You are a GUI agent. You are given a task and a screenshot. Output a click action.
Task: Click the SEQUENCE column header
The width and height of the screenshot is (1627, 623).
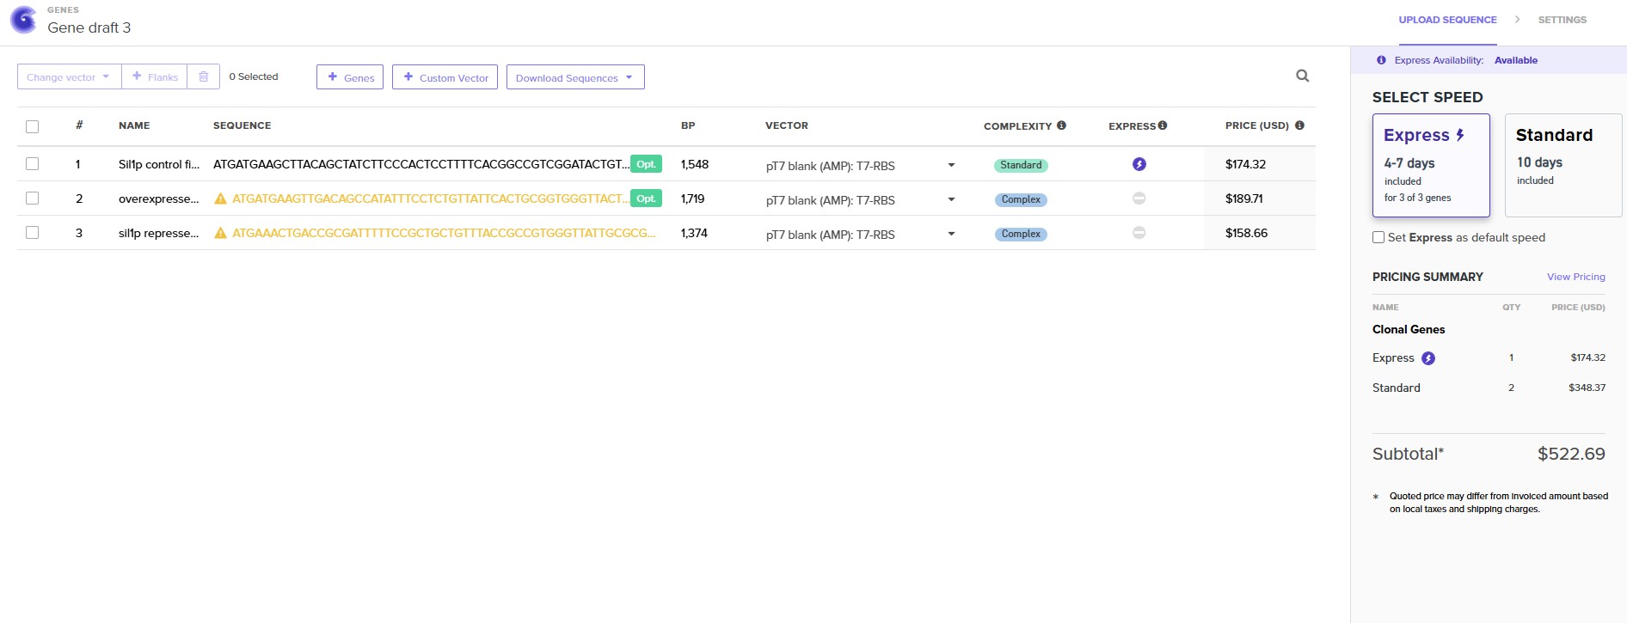pyautogui.click(x=243, y=125)
